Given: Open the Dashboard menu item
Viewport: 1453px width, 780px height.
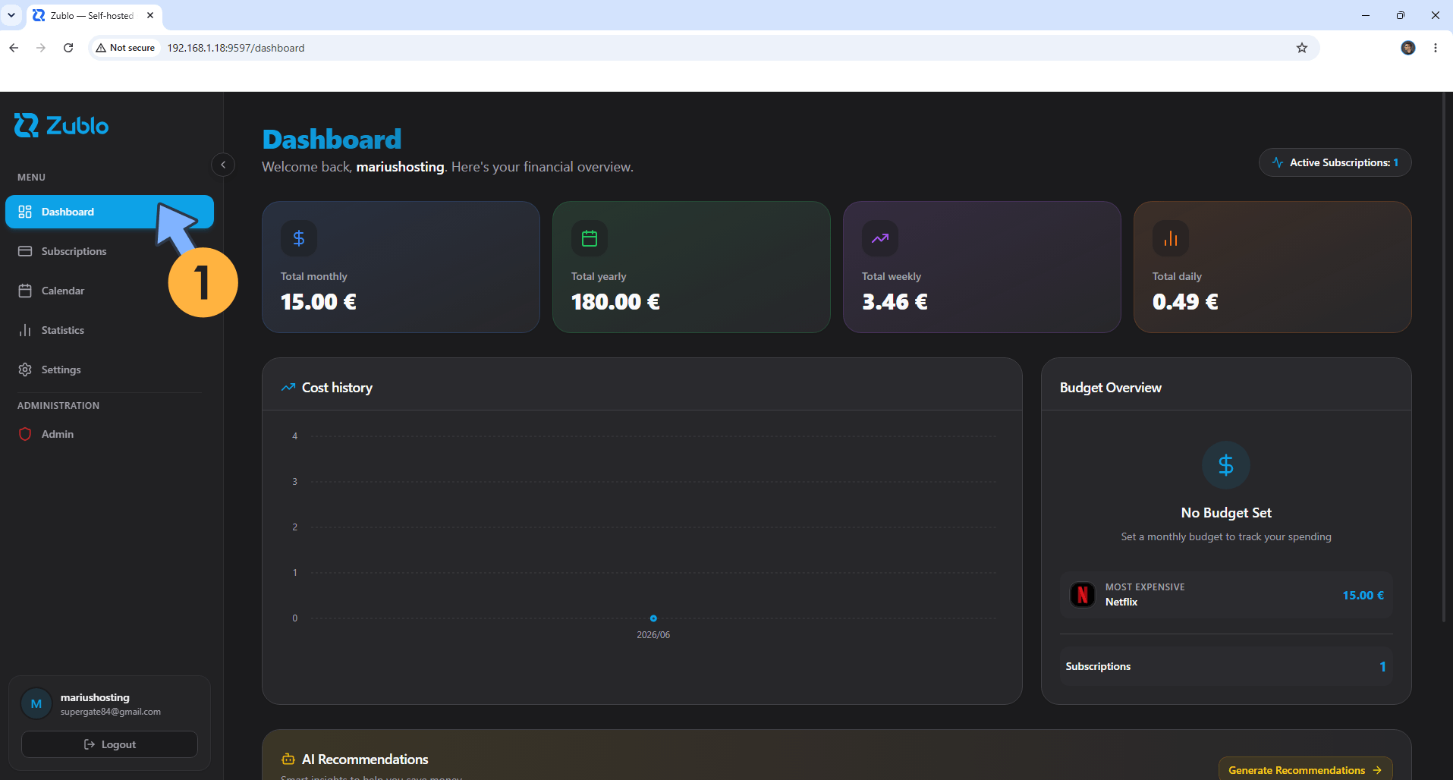Looking at the screenshot, I should coord(109,212).
